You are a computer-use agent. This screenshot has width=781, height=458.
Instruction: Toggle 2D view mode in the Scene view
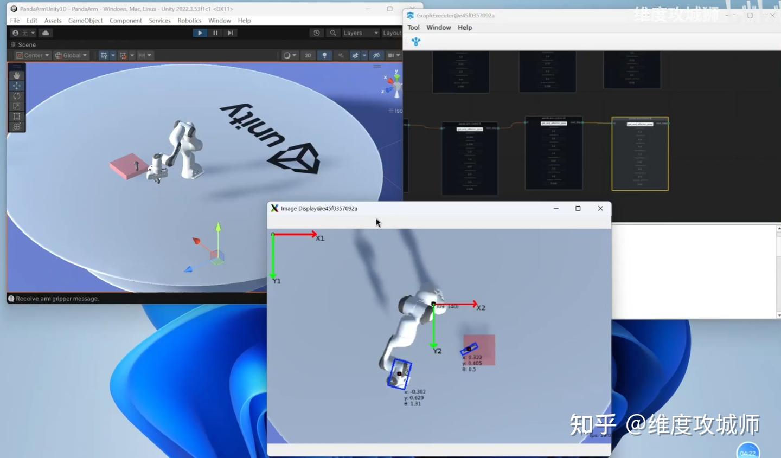[x=308, y=55]
